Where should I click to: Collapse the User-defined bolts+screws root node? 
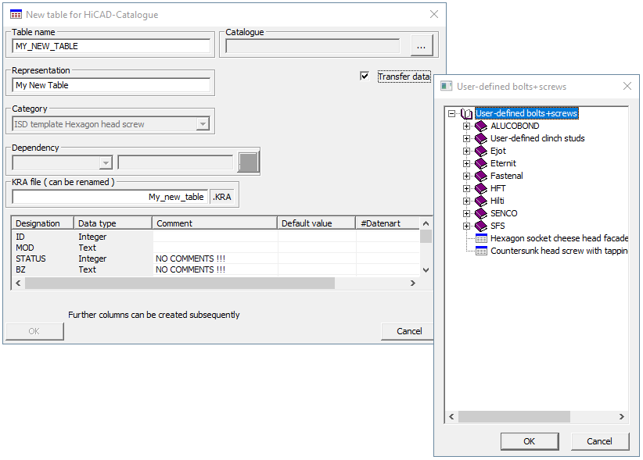click(452, 113)
